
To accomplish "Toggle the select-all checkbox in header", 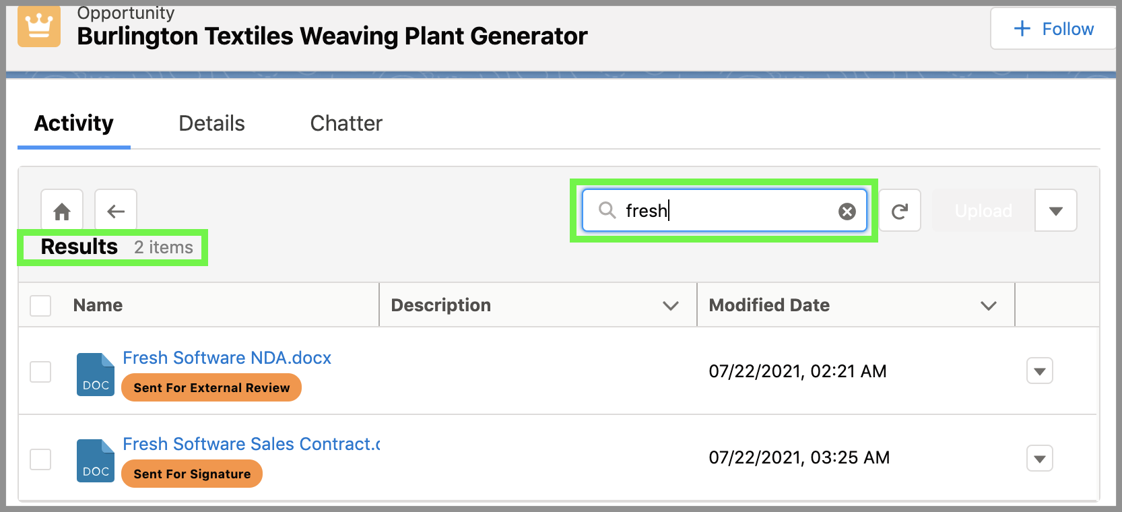I will pyautogui.click(x=40, y=305).
